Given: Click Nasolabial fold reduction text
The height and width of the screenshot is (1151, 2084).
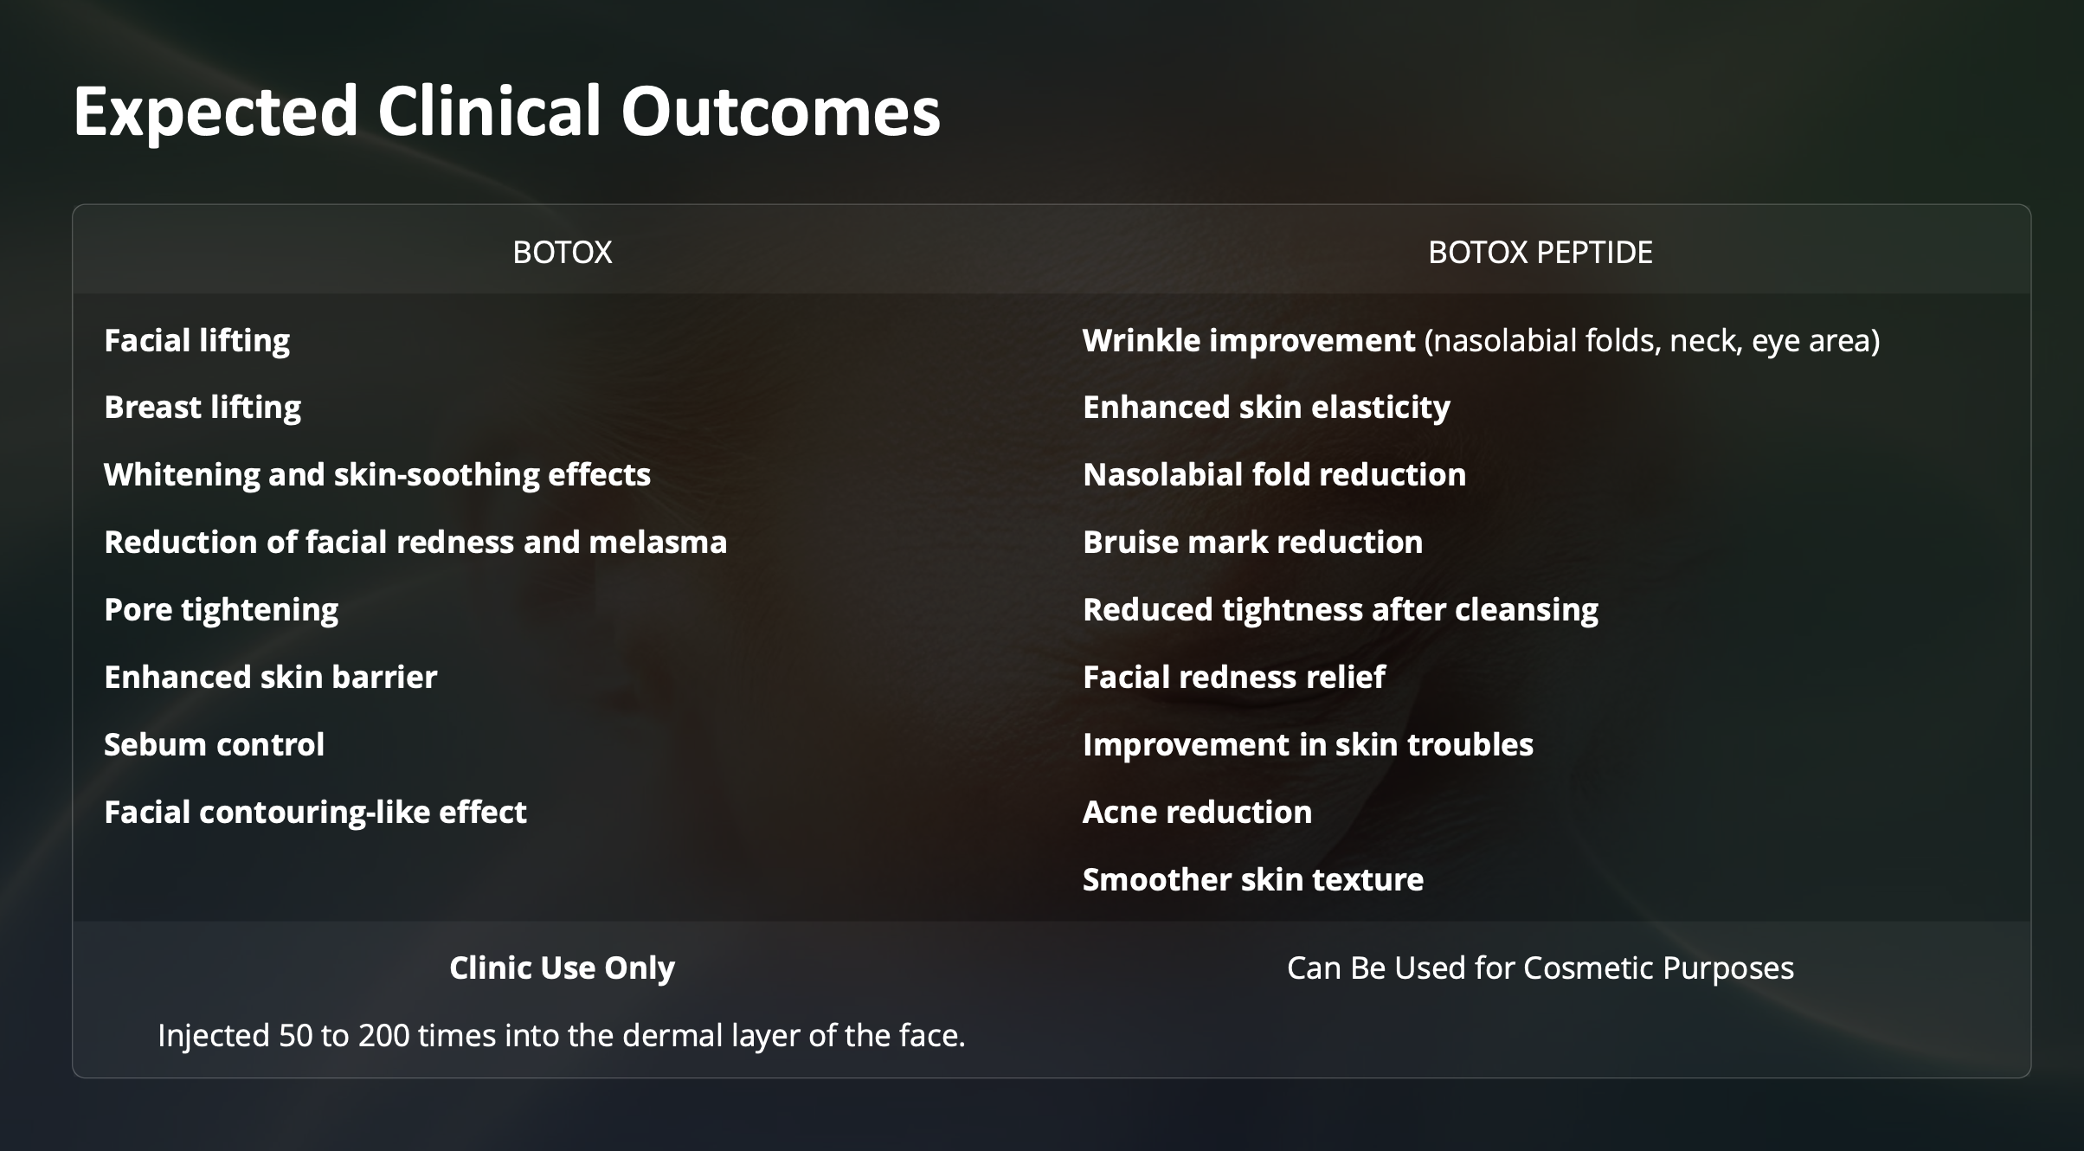Looking at the screenshot, I should (1275, 475).
